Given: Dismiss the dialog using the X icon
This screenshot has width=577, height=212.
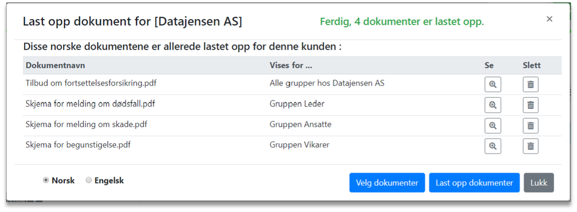Looking at the screenshot, I should [x=549, y=19].
